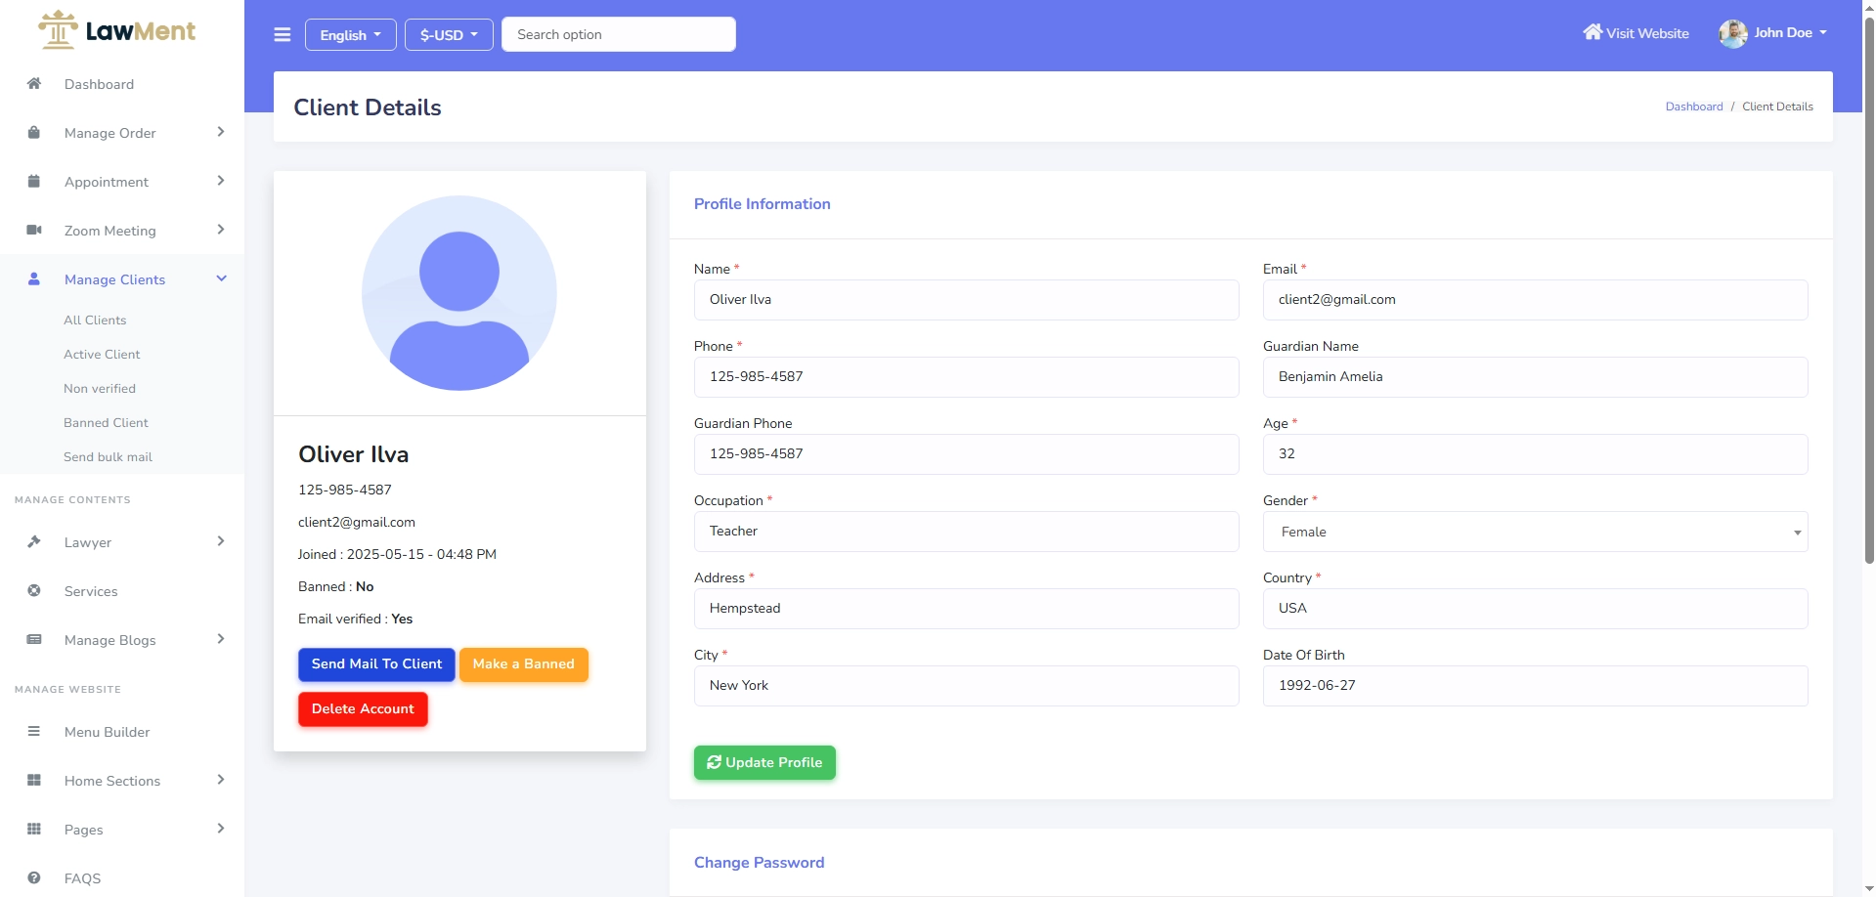Viewport: 1876px width, 897px height.
Task: Click the "Change Password" section heading
Action: coord(760,863)
